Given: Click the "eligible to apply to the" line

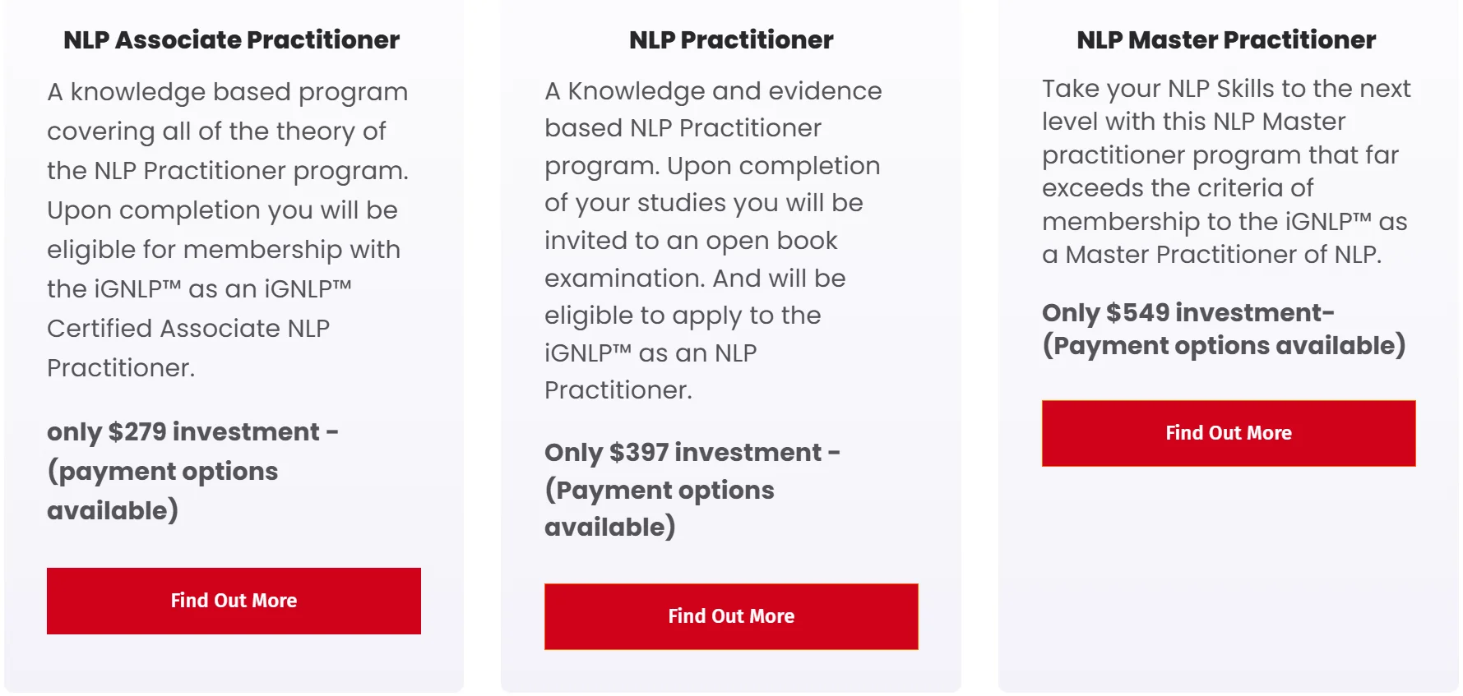Looking at the screenshot, I should [683, 316].
